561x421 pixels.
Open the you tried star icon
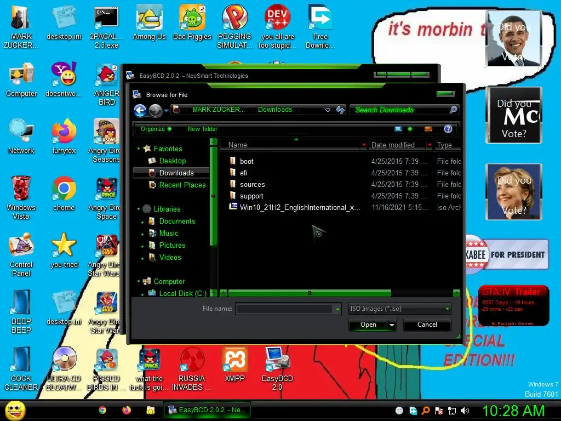tap(64, 251)
